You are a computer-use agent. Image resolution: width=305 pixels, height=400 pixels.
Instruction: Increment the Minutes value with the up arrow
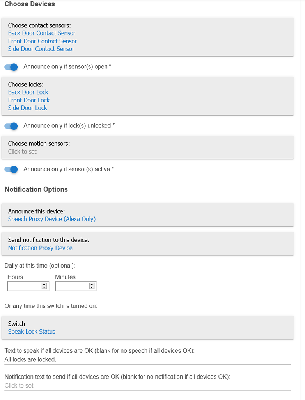tap(92, 284)
